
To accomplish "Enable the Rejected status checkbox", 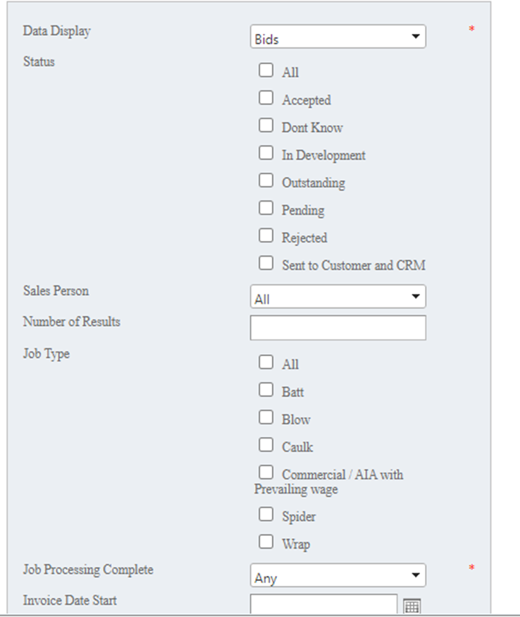I will pos(266,236).
